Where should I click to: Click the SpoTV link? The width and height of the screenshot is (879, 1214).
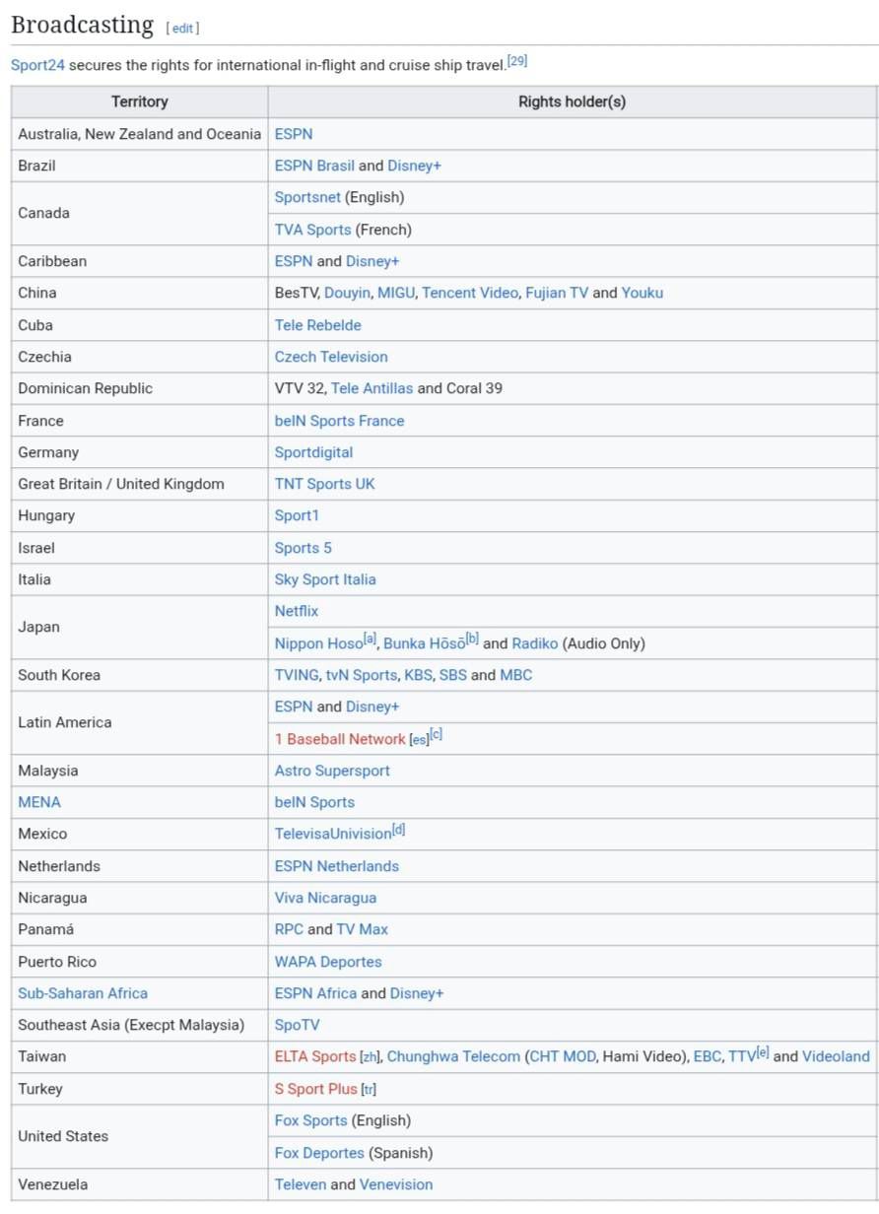click(297, 1025)
